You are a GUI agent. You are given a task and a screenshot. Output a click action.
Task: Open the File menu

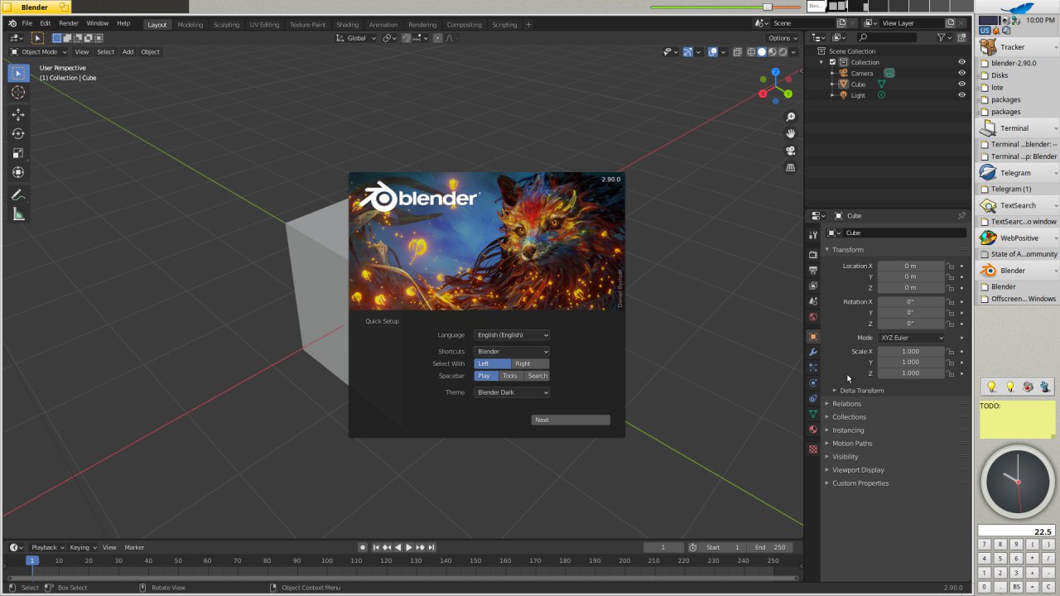coord(27,23)
